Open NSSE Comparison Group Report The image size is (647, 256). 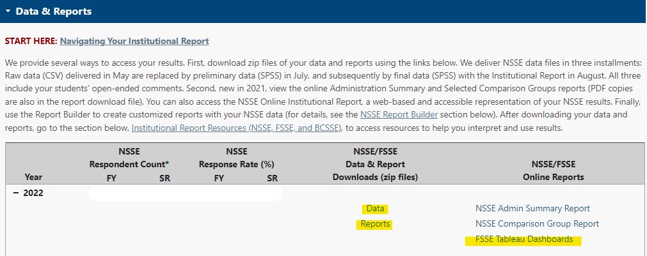(537, 224)
